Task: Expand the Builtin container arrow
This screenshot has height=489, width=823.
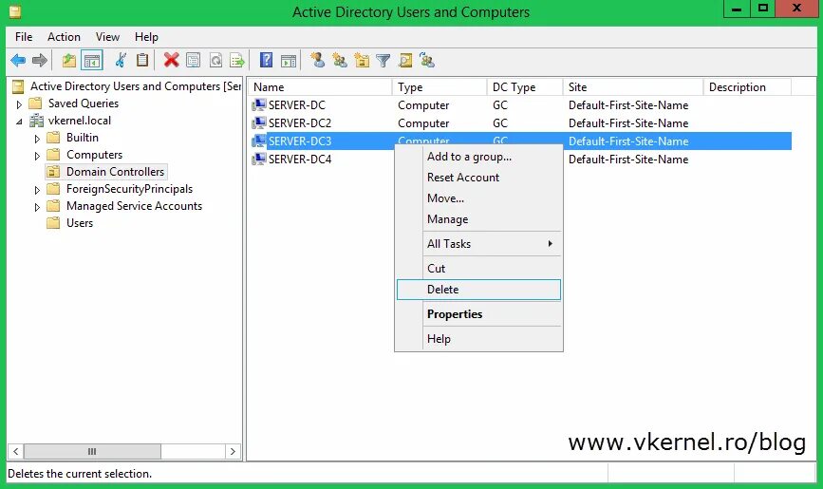Action: pyautogui.click(x=37, y=139)
